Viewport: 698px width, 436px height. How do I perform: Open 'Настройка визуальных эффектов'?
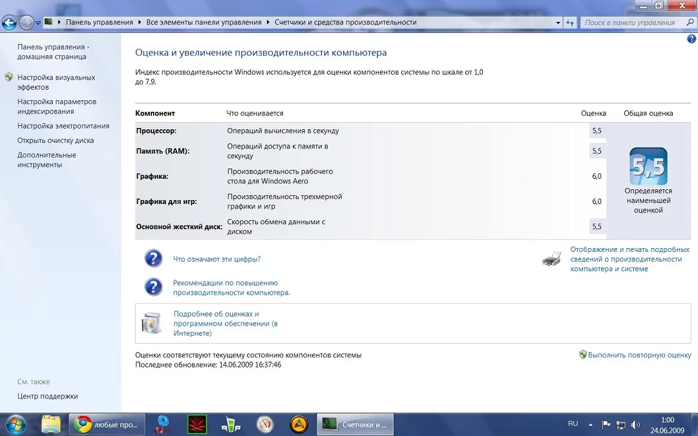point(56,82)
